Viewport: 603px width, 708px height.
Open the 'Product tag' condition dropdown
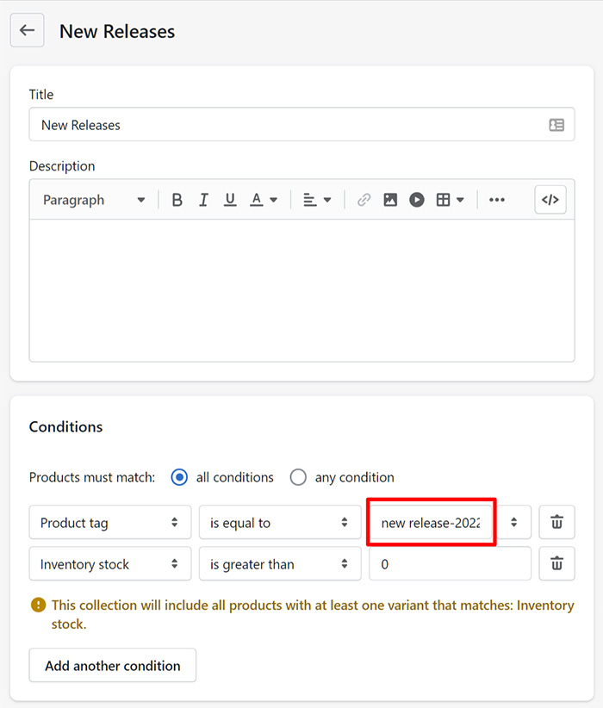click(109, 522)
